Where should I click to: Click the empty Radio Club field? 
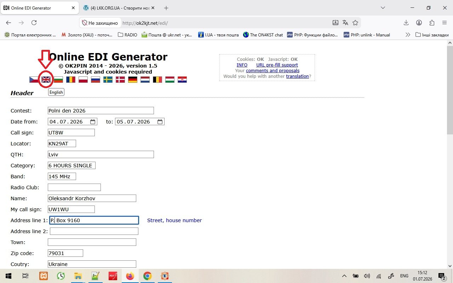pos(74,187)
